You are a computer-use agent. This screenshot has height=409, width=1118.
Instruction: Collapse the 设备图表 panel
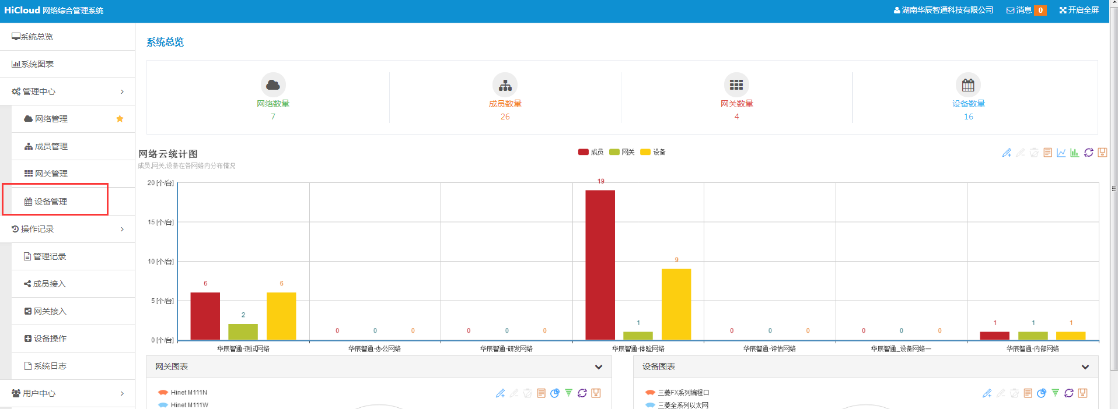pyautogui.click(x=1085, y=367)
